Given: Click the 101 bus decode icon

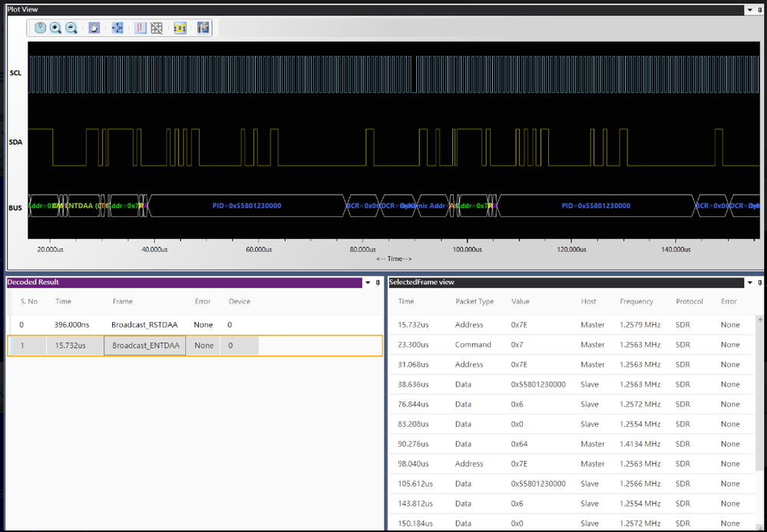Looking at the screenshot, I should pyautogui.click(x=180, y=28).
